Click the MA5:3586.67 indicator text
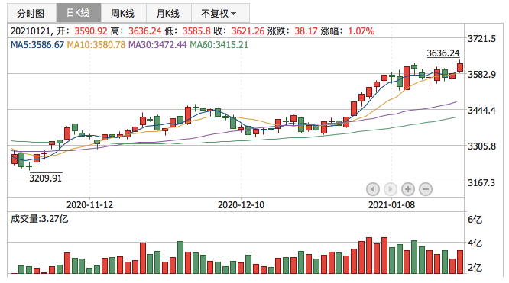Viewport: 509px width, 283px height. 37,45
